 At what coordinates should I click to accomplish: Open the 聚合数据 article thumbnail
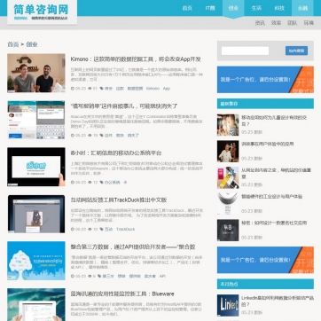point(36,261)
